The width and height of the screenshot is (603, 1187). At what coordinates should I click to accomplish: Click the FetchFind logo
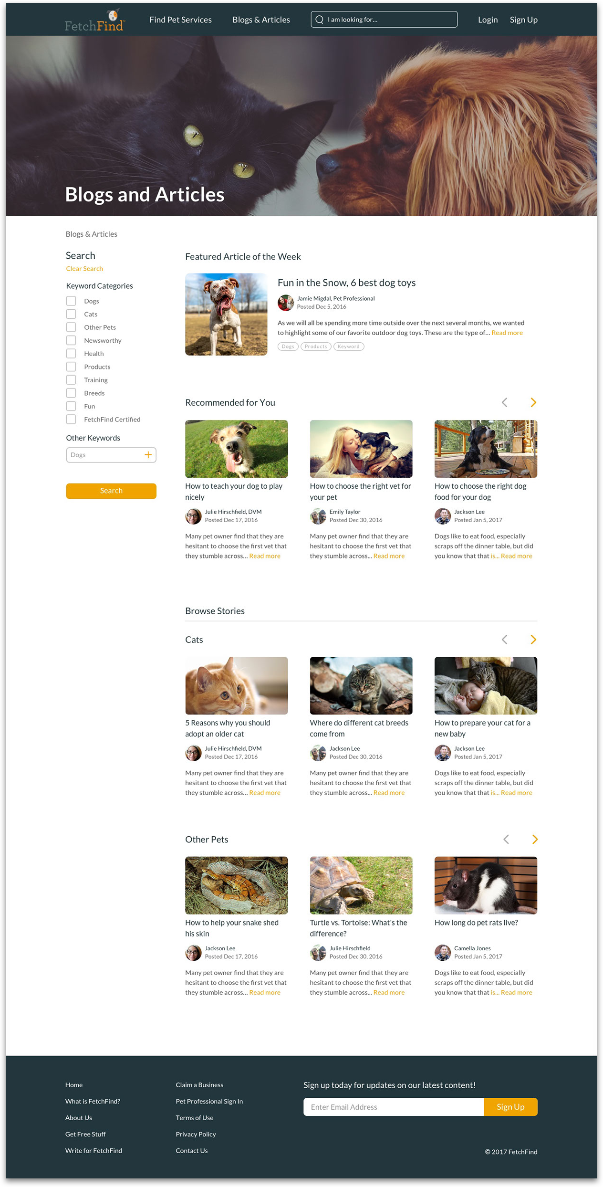[x=95, y=21]
